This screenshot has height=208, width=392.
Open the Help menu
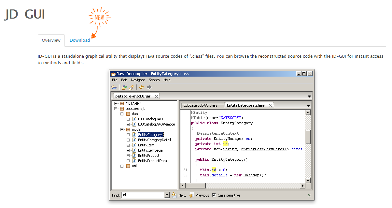point(167,80)
